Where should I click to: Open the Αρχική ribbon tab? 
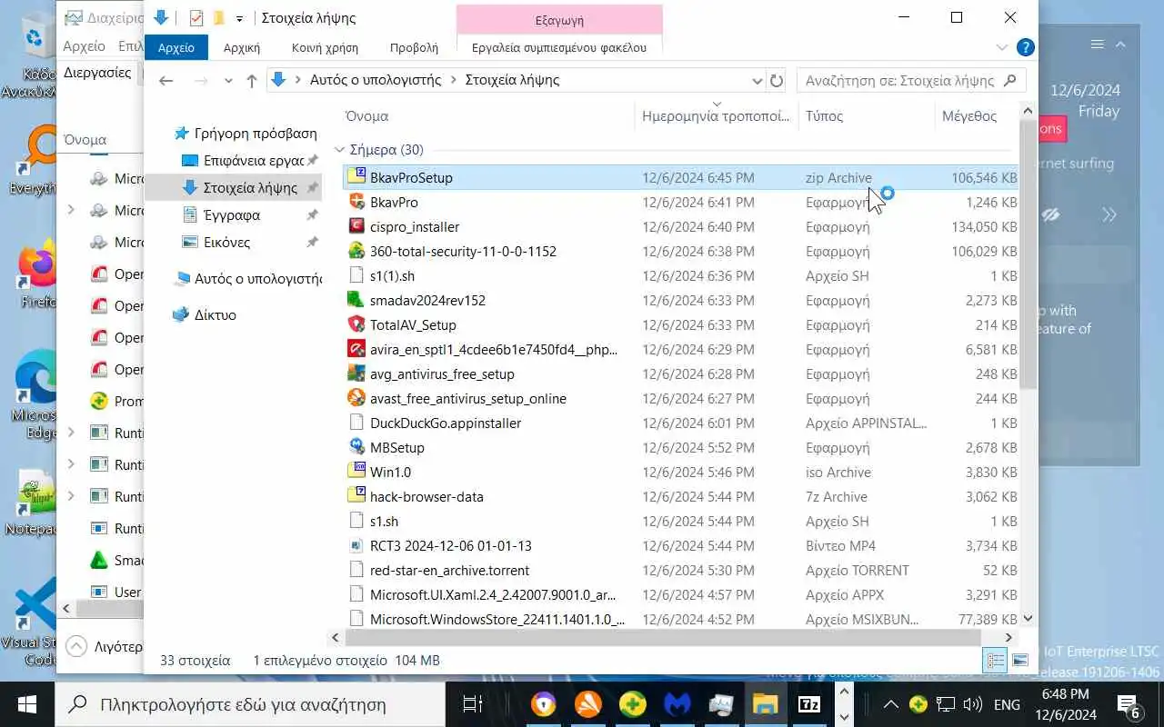242,47
